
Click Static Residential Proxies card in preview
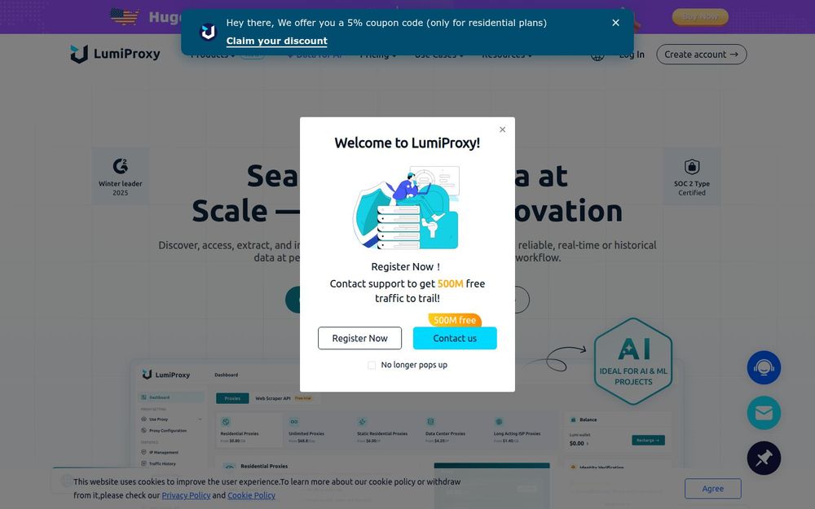385,431
